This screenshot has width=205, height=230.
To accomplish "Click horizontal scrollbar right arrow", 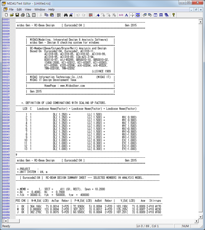I will pyautogui.click(x=197, y=221).
